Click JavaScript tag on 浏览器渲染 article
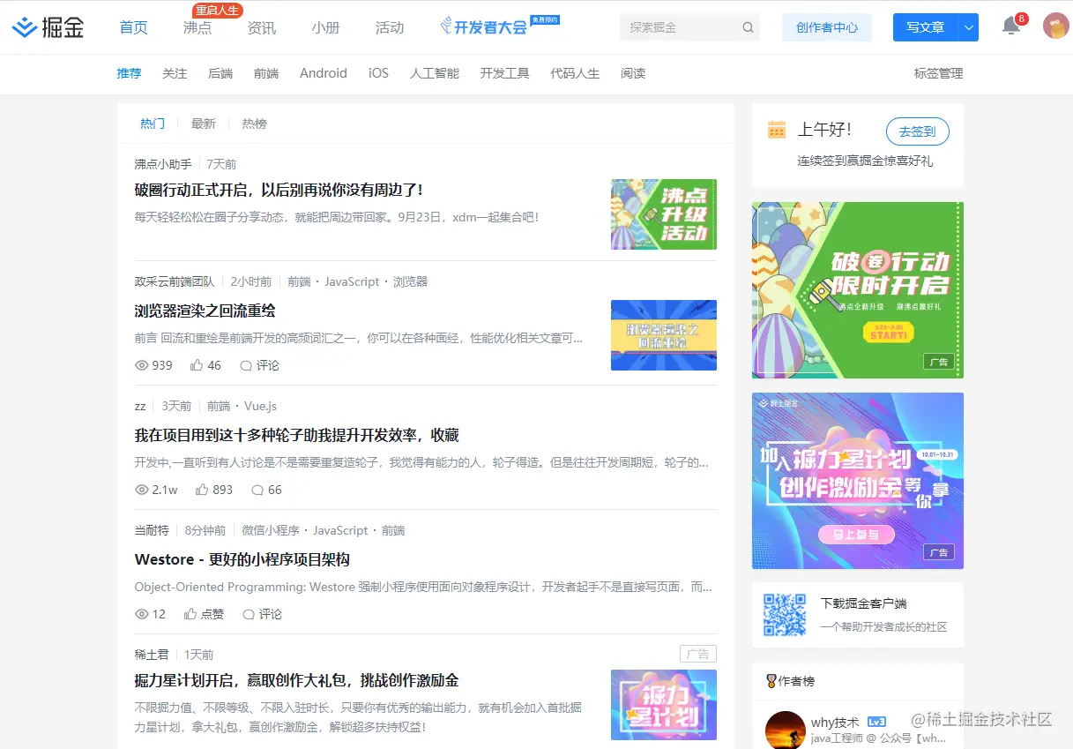This screenshot has height=749, width=1073. coord(352,281)
